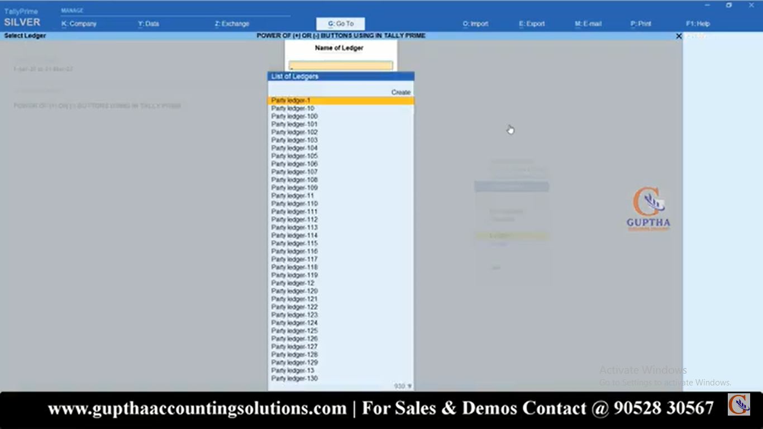Select Party ledger-126

click(341, 339)
